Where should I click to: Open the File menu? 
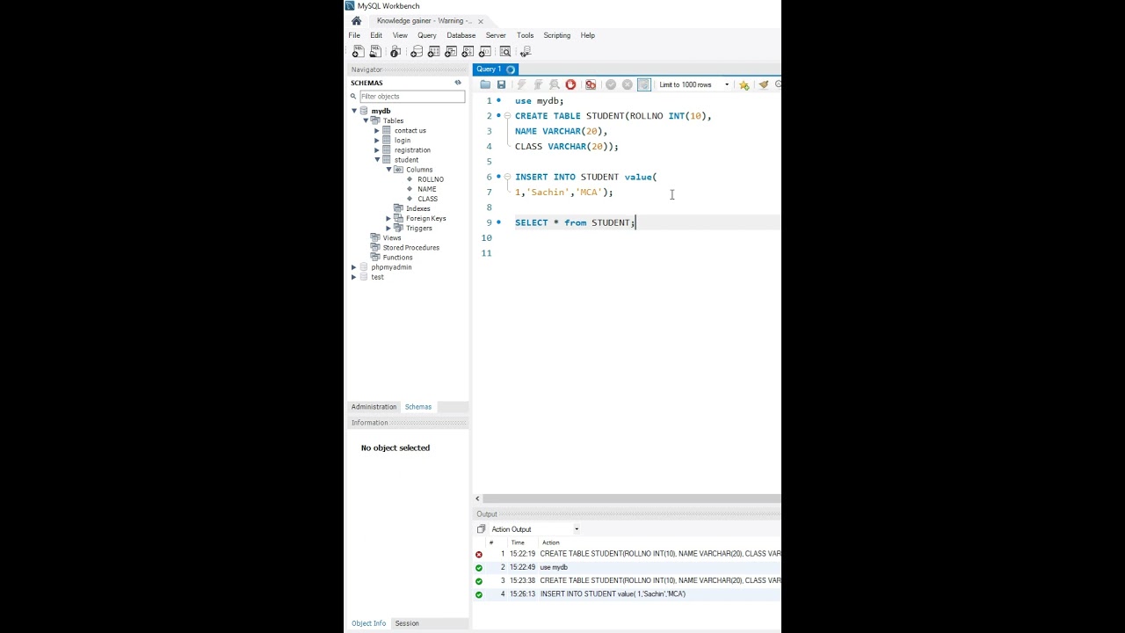(x=354, y=35)
